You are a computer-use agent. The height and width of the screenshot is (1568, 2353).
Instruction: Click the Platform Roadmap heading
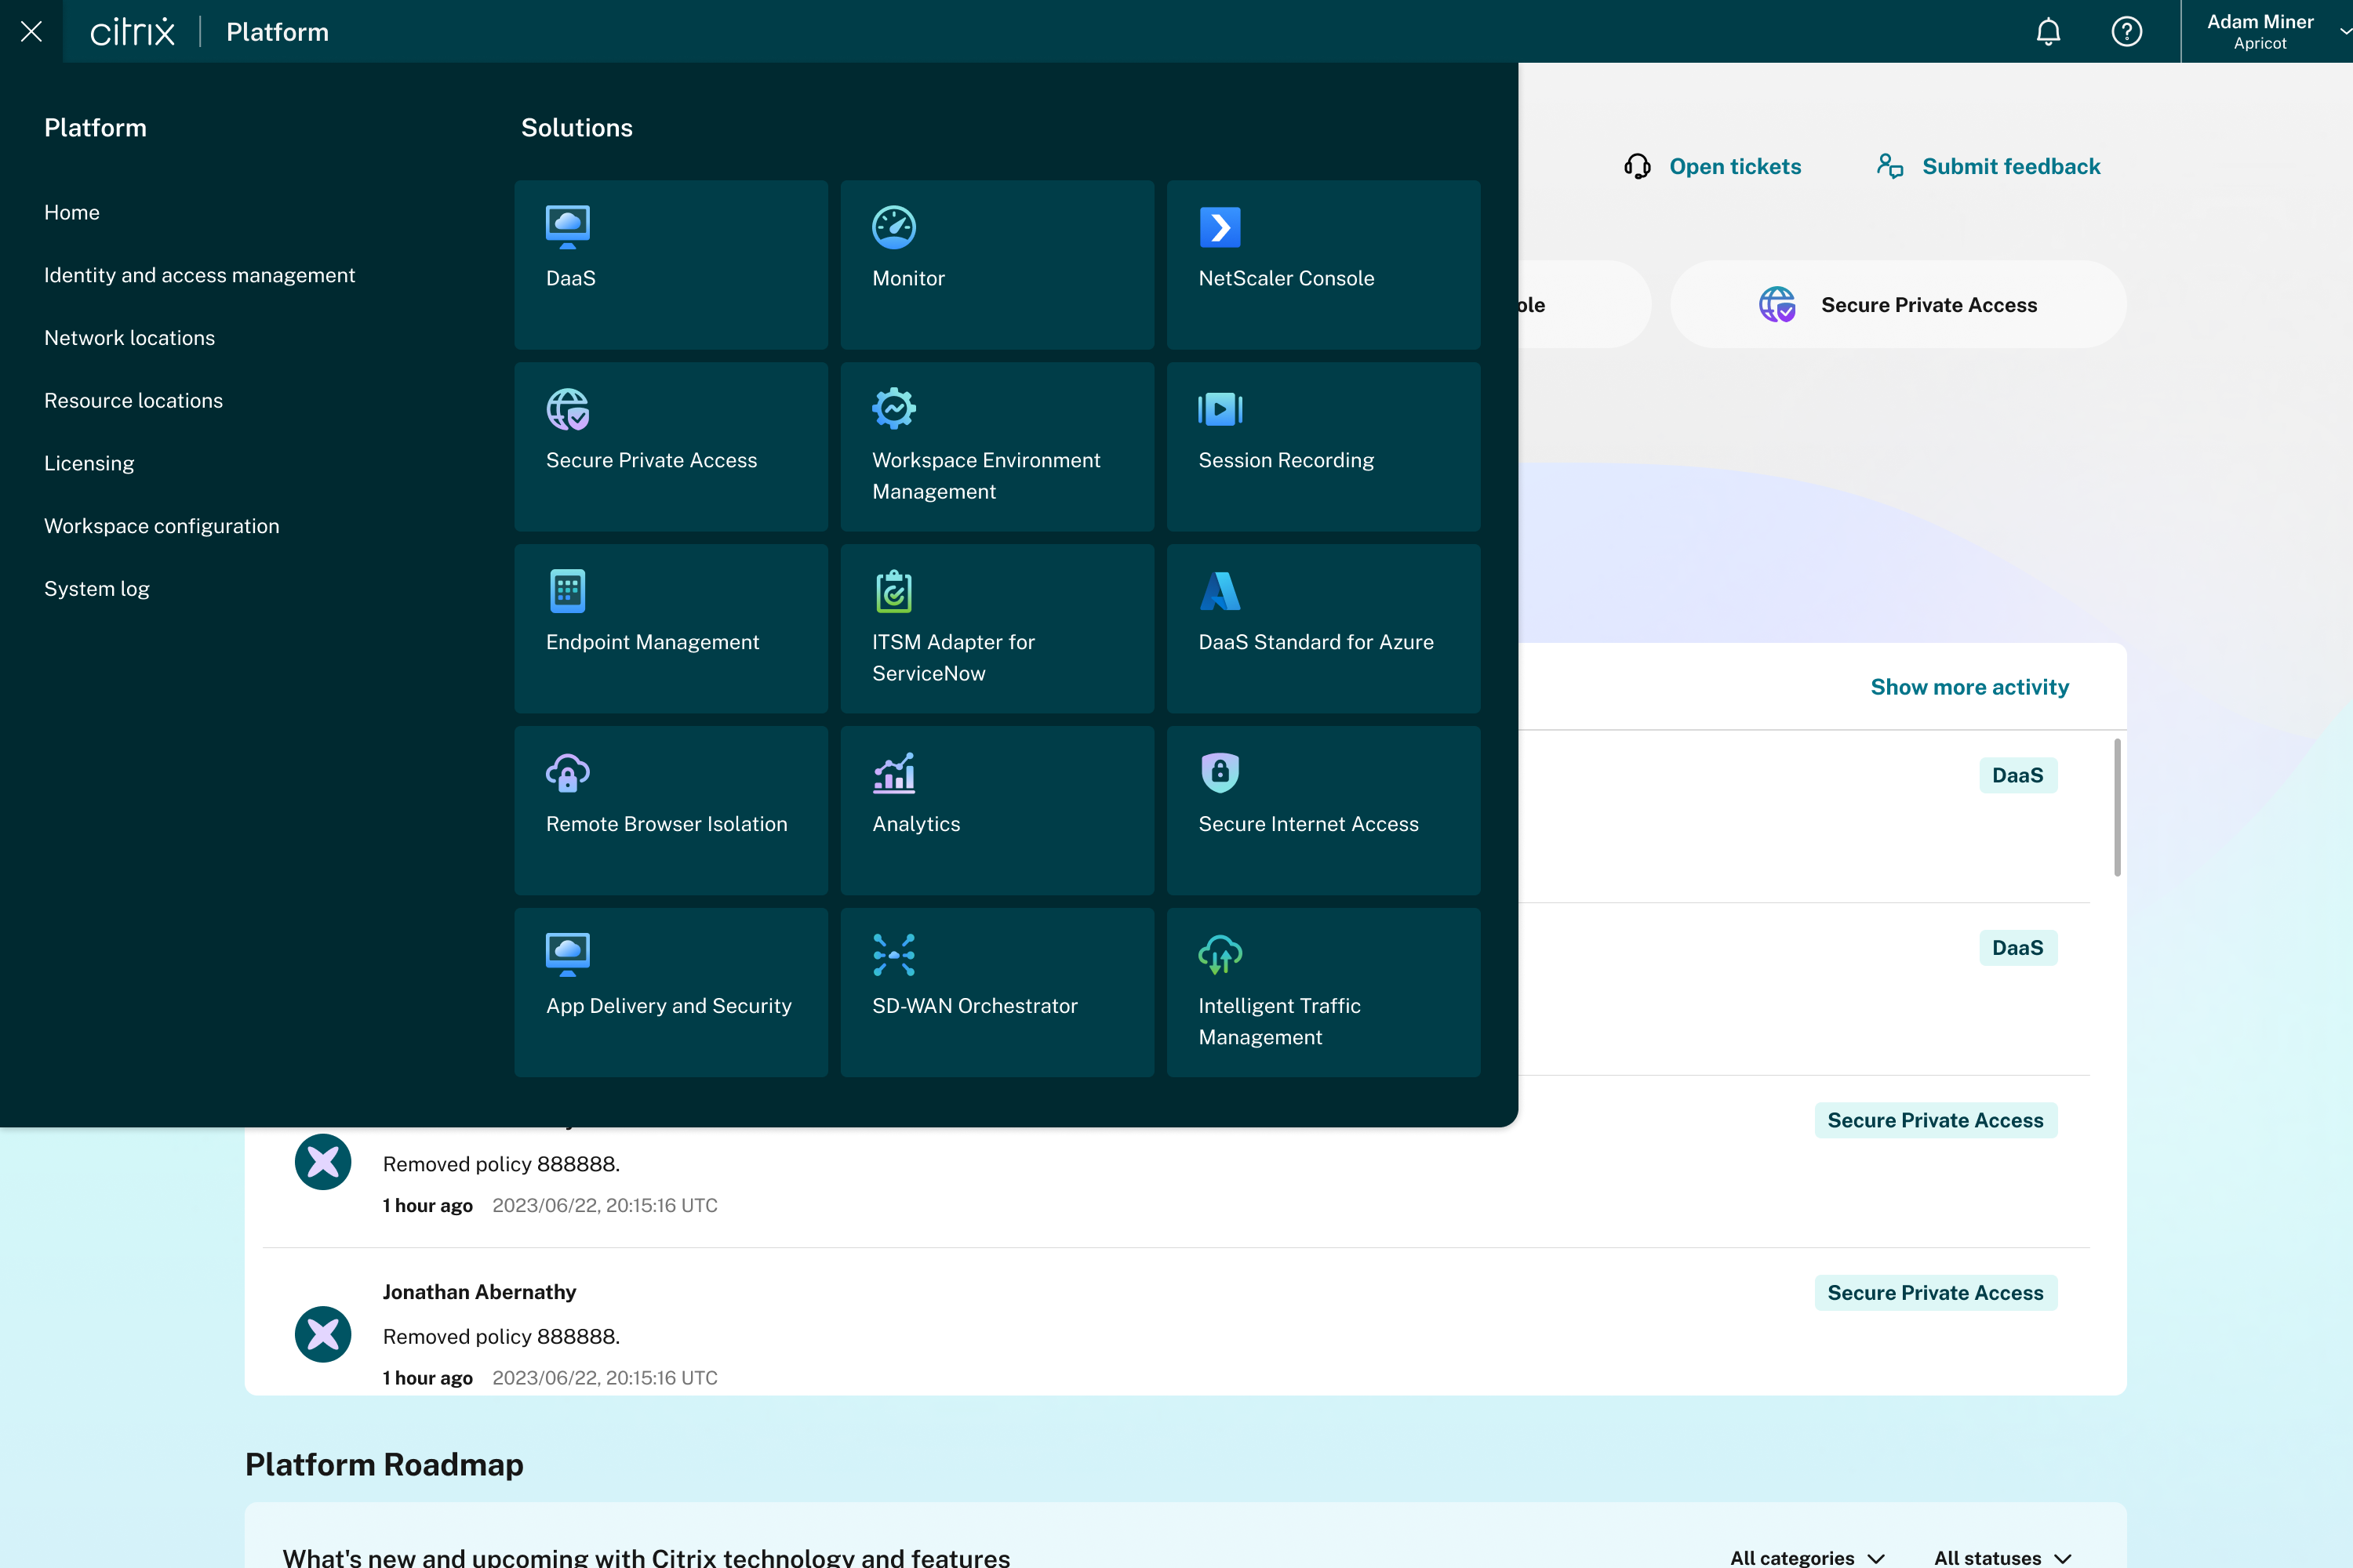(x=384, y=1464)
